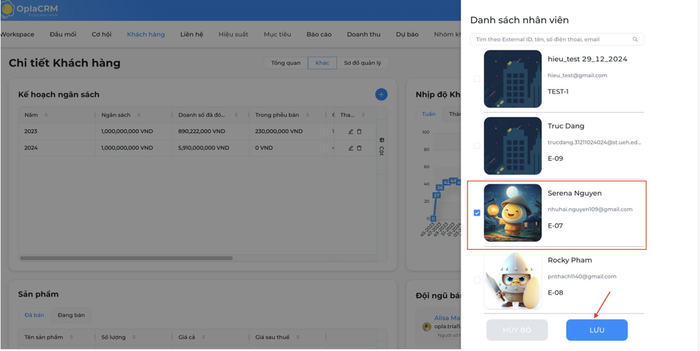The image size is (700, 351).
Task: Click the search magnifier icon in the employee list
Action: (635, 39)
